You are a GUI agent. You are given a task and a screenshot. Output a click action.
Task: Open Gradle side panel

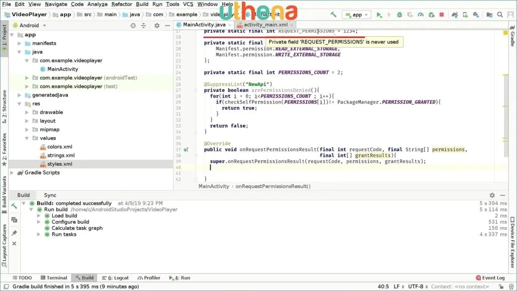pos(512,36)
